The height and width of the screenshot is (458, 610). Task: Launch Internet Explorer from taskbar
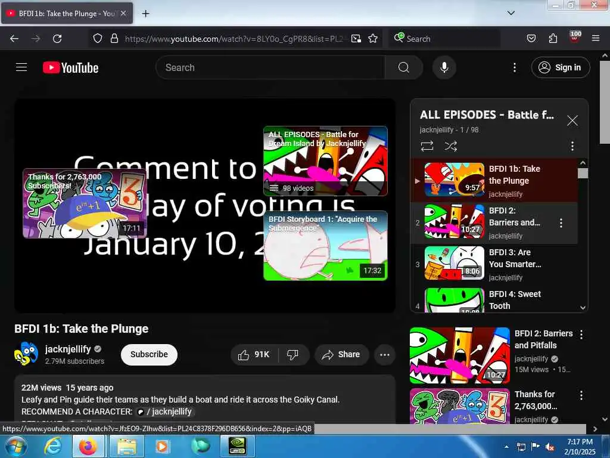[52, 446]
